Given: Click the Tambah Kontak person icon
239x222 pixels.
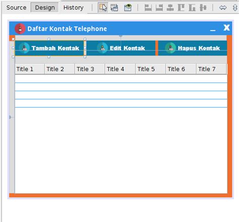Looking at the screenshot, I should pos(24,48).
